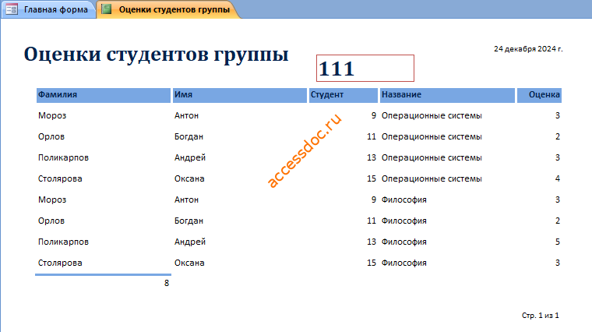Click name Андрей in Операционные системы row

(x=190, y=158)
